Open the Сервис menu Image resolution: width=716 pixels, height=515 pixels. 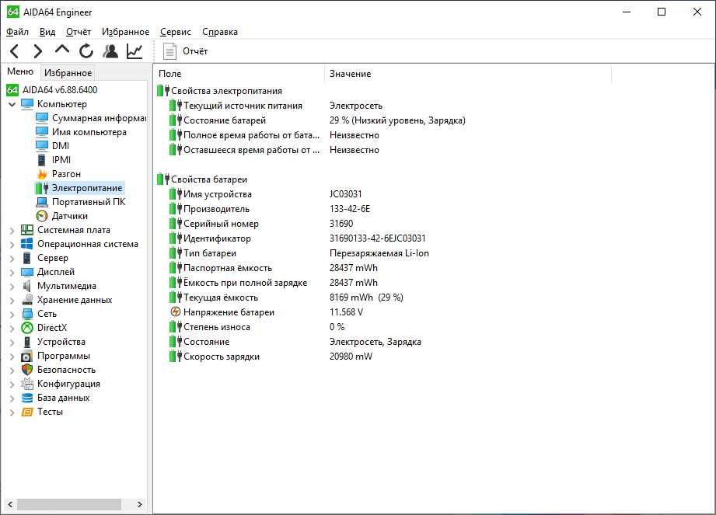click(x=176, y=32)
